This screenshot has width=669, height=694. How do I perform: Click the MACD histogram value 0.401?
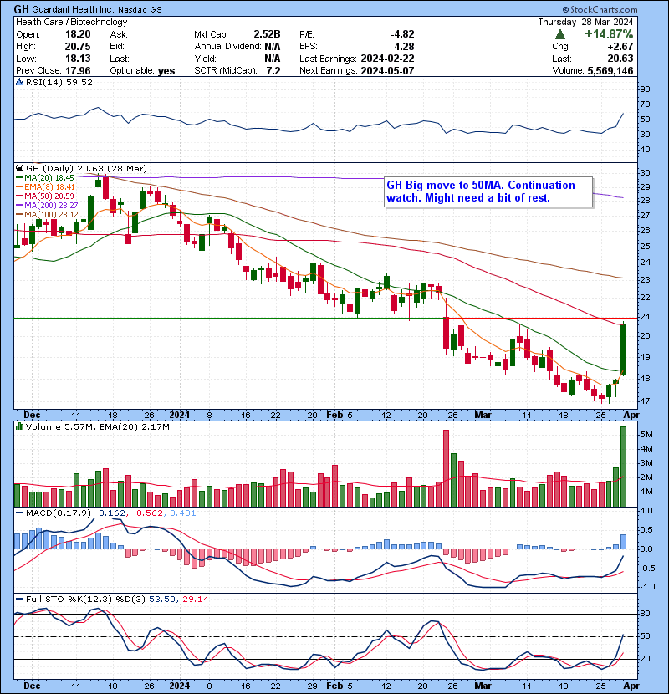click(x=182, y=513)
